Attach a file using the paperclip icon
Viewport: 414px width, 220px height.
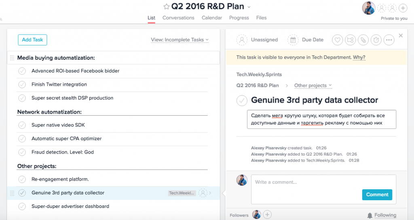click(363, 40)
